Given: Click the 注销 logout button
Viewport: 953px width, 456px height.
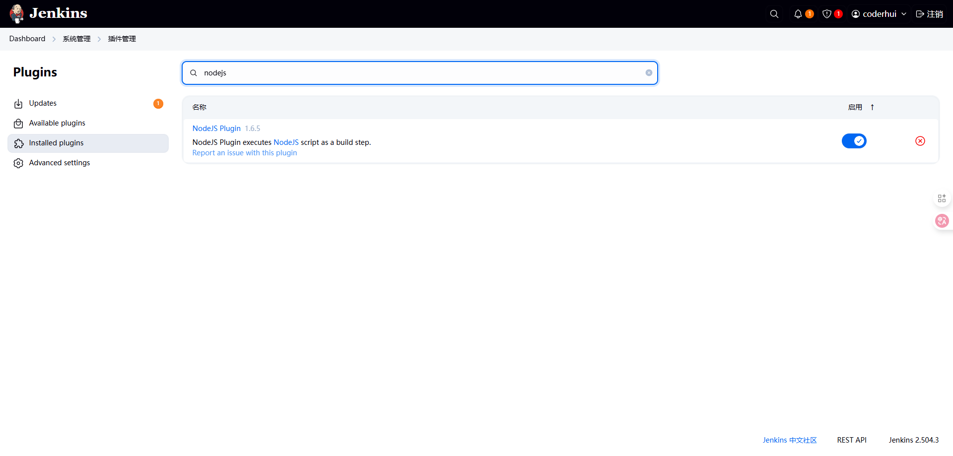Looking at the screenshot, I should [929, 14].
